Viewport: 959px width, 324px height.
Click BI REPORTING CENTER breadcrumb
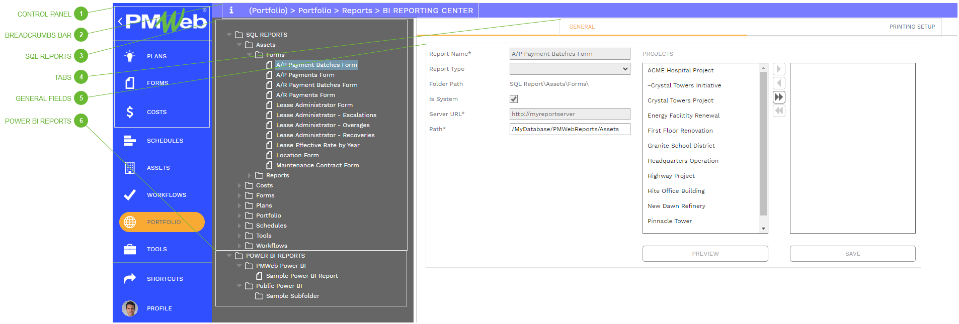[428, 10]
